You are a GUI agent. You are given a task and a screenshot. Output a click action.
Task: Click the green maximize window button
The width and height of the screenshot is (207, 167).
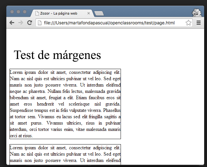point(25,12)
